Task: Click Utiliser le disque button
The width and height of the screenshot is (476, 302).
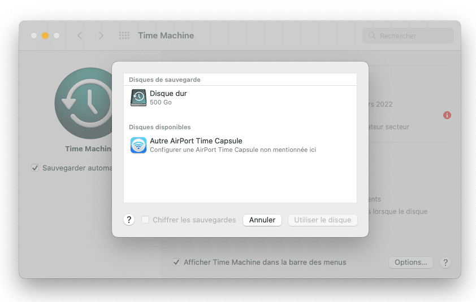Action: coord(322,220)
